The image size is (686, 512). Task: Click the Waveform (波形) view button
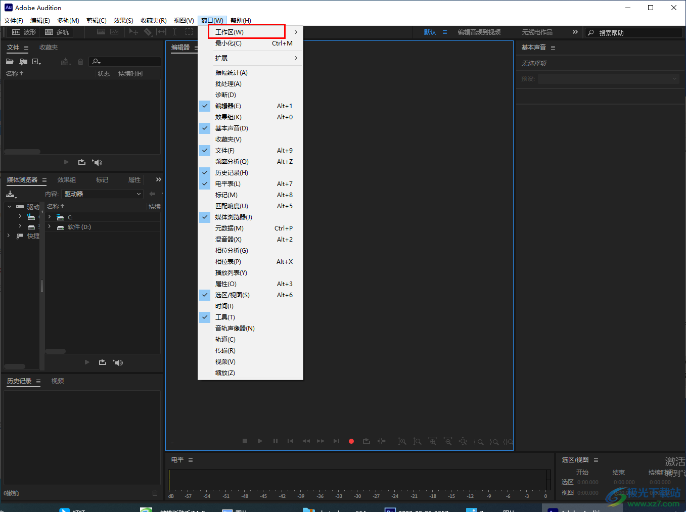point(24,32)
